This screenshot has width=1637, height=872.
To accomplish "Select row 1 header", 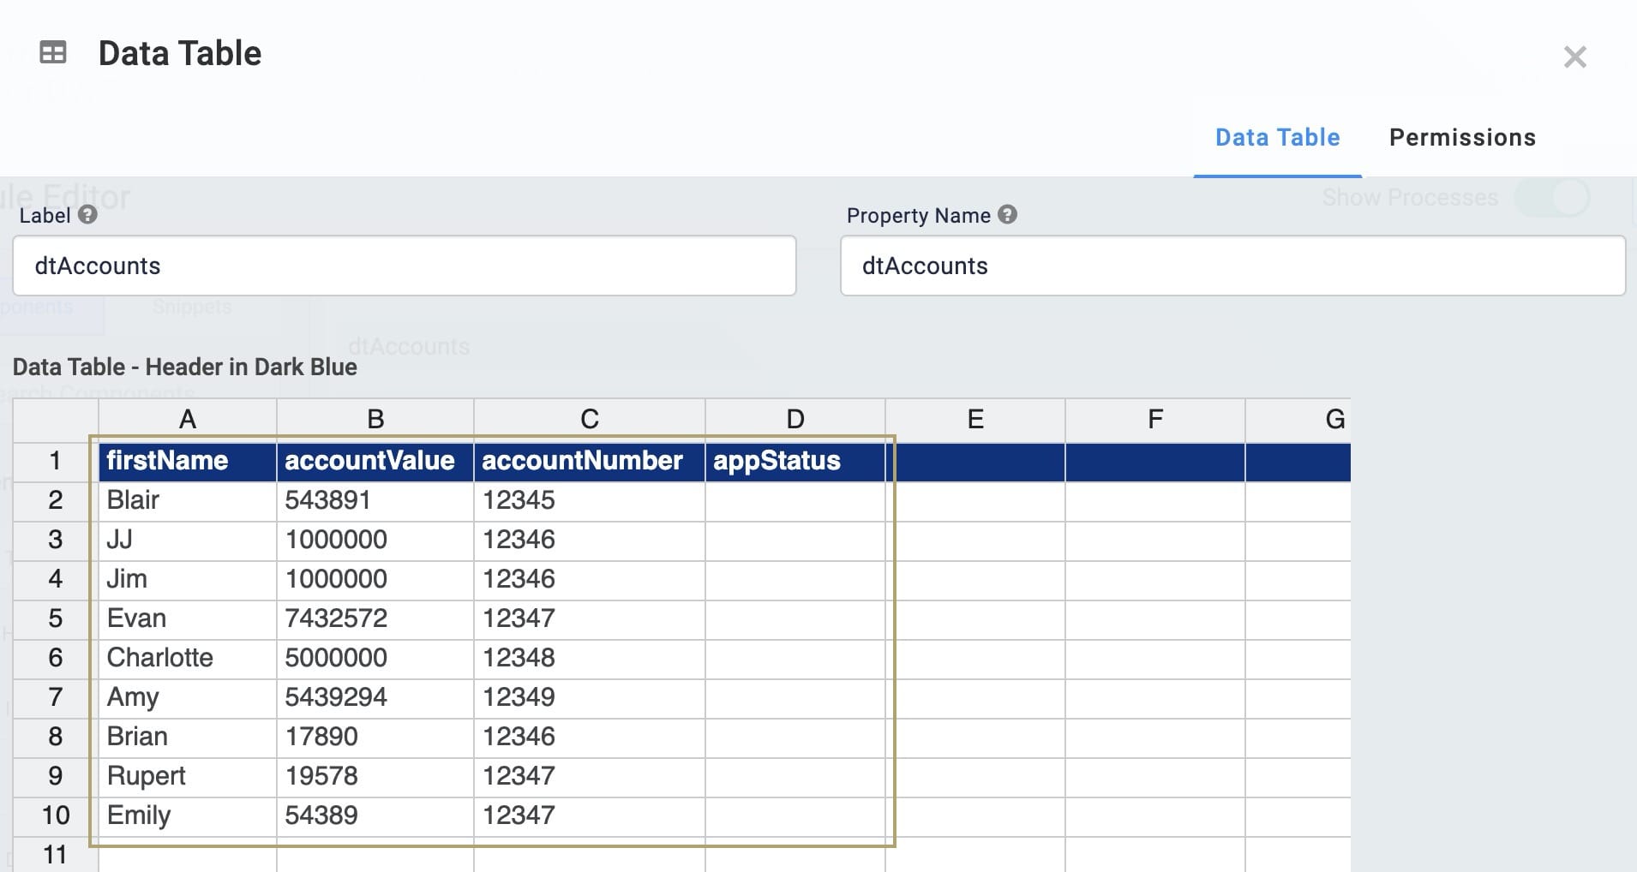I will 56,462.
